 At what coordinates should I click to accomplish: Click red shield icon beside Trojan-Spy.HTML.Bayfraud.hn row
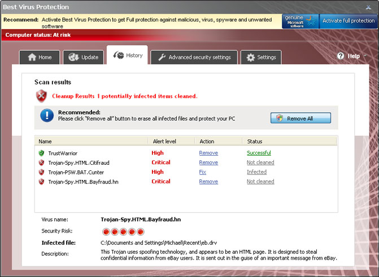[x=41, y=182]
